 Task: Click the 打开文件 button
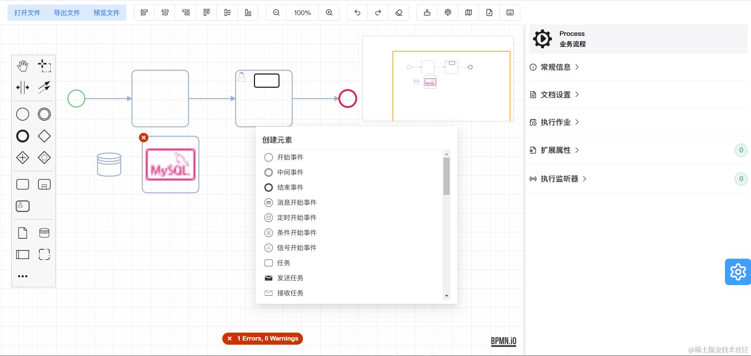[x=28, y=13]
